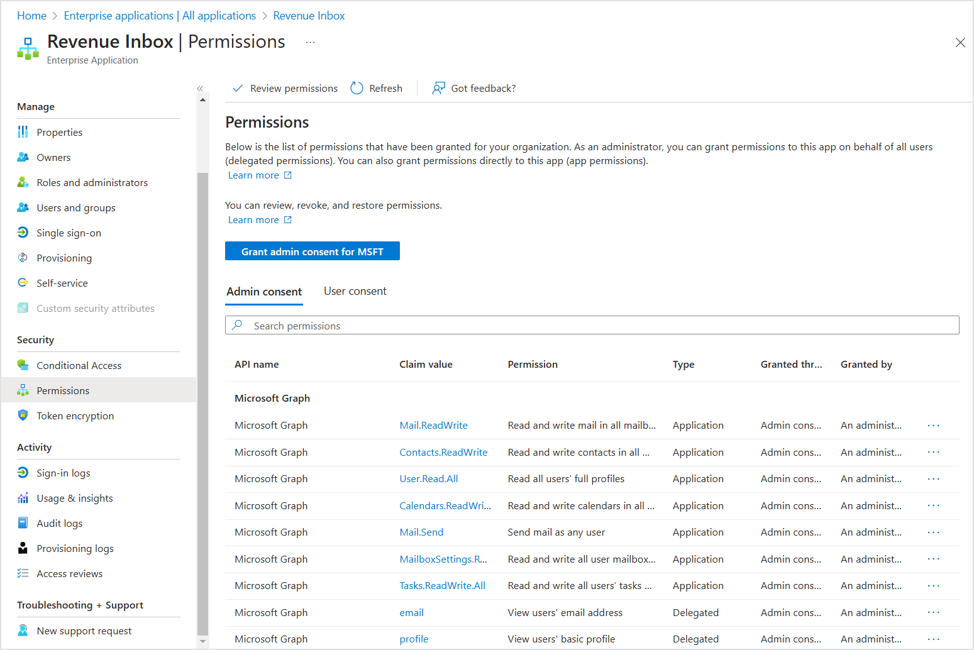Click the Self-service icon
The width and height of the screenshot is (974, 650).
coord(23,283)
